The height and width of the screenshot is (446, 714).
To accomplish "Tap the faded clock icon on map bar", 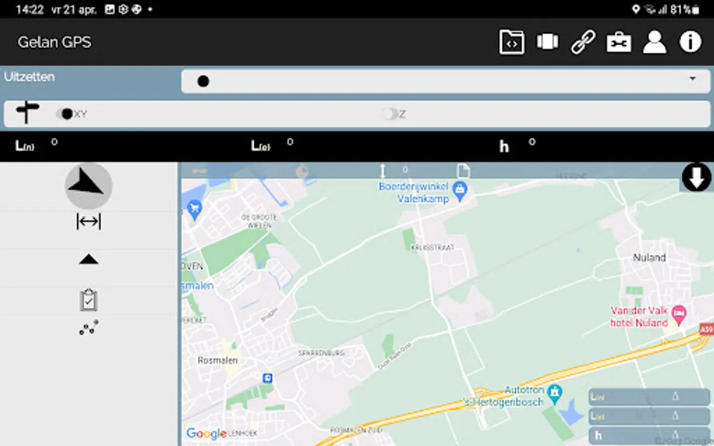I will [302, 171].
